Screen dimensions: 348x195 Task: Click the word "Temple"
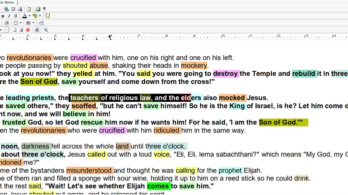pos(264,74)
